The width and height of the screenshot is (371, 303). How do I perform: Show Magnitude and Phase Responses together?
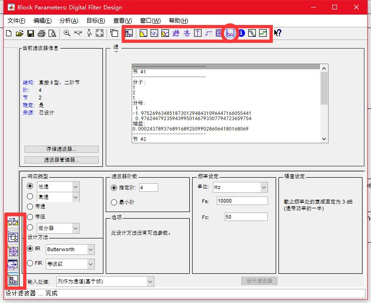[165, 33]
